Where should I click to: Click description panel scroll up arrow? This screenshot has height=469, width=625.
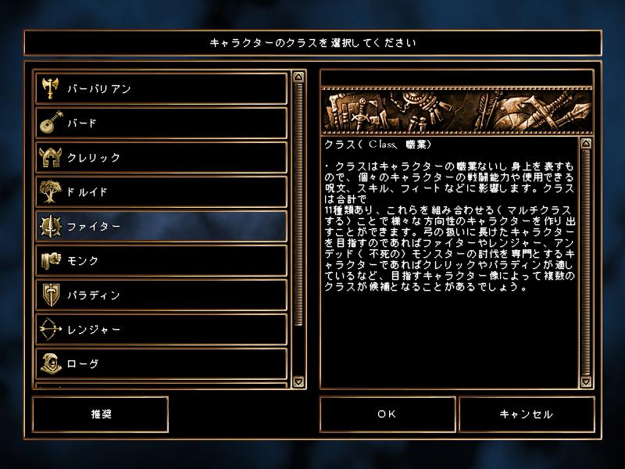tap(585, 144)
